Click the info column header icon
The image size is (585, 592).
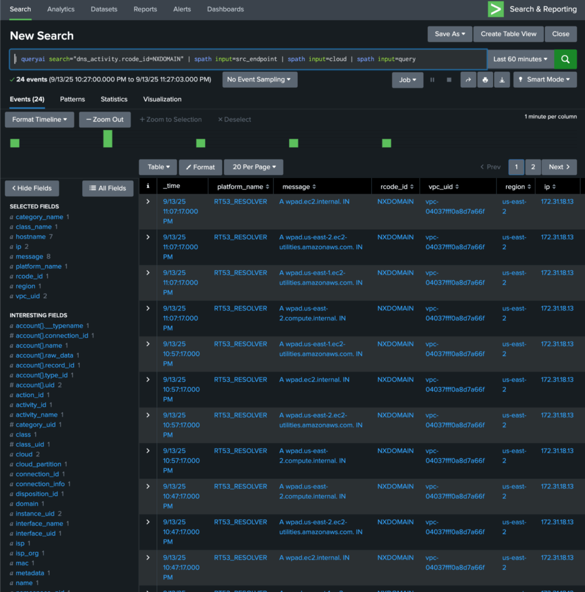pos(148,186)
